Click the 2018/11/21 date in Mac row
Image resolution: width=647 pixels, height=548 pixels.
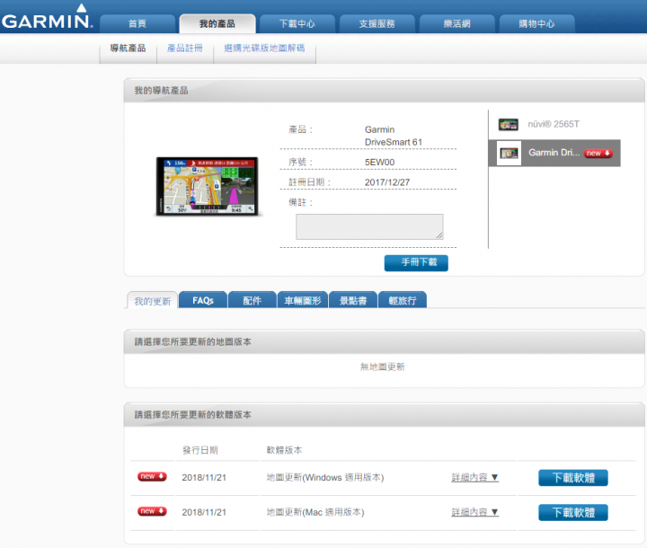pyautogui.click(x=204, y=512)
